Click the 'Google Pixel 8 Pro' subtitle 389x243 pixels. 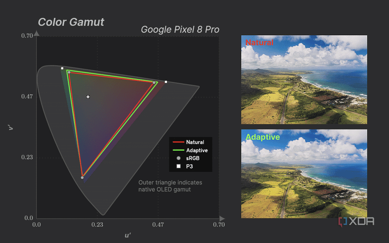tap(180, 30)
